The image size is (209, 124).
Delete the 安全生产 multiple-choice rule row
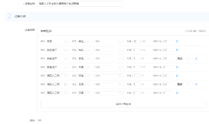tap(196, 59)
